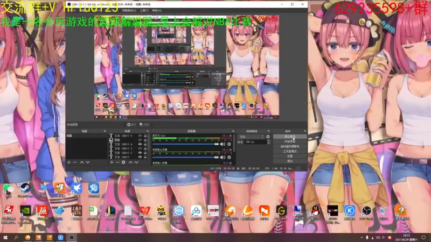This screenshot has width=431, height=242.
Task: Open notification center icon on taskbar
Action: pyautogui.click(x=423, y=238)
